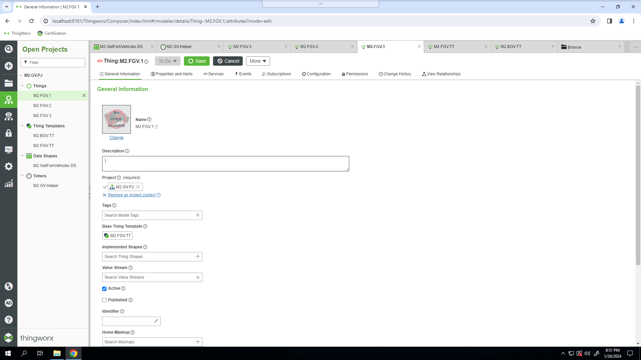Click the green Save button
This screenshot has height=360, width=641.
pos(197,61)
